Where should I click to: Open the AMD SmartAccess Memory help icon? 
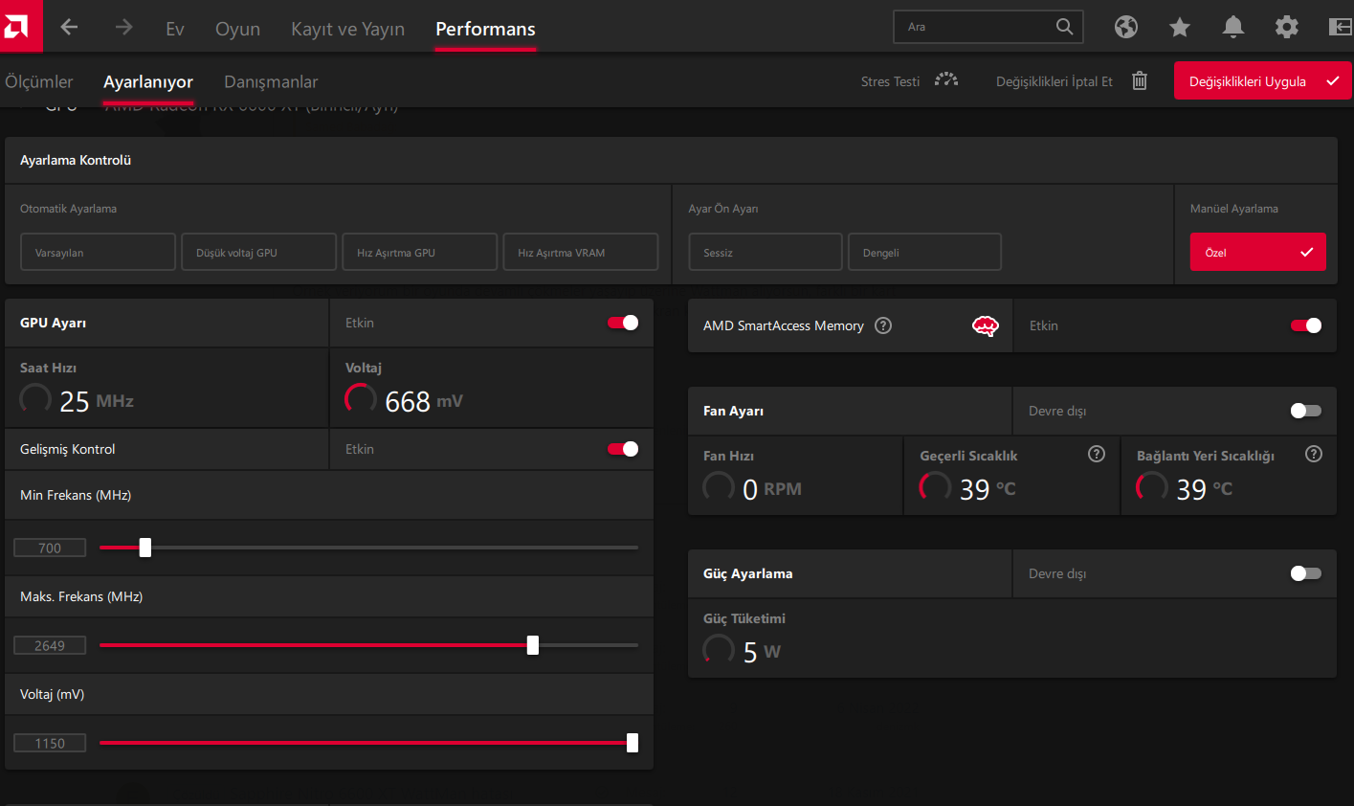(x=883, y=325)
